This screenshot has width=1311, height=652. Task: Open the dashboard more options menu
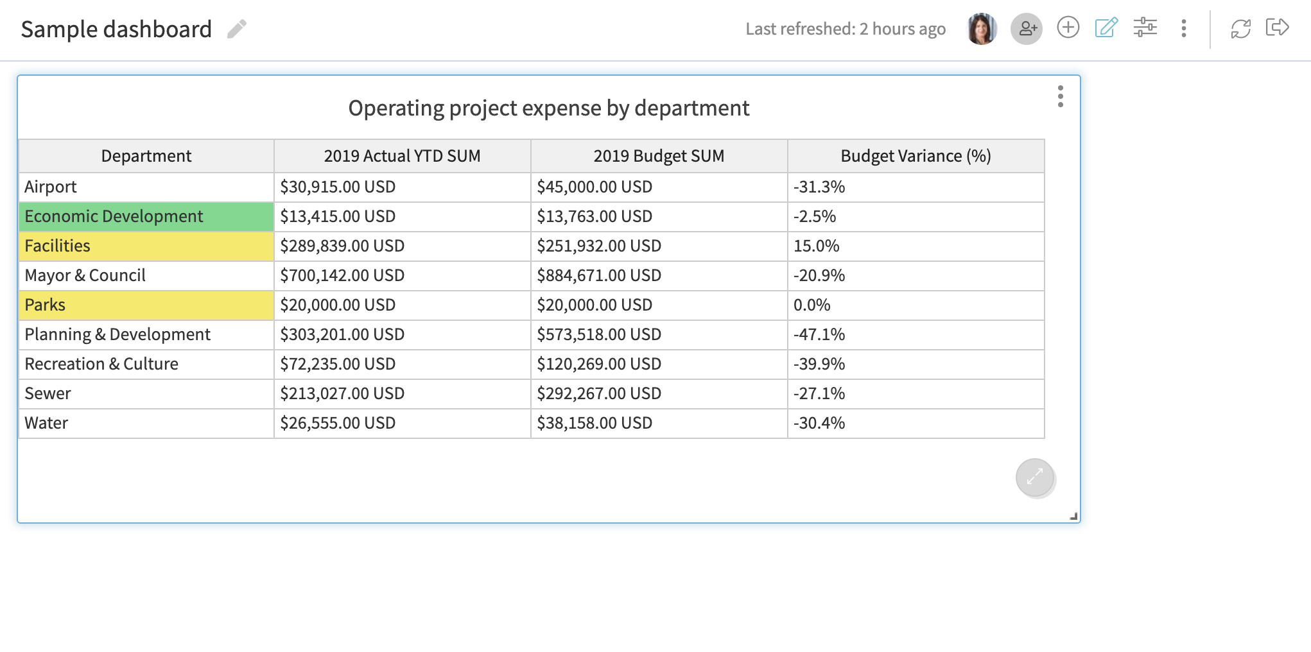(x=1184, y=28)
